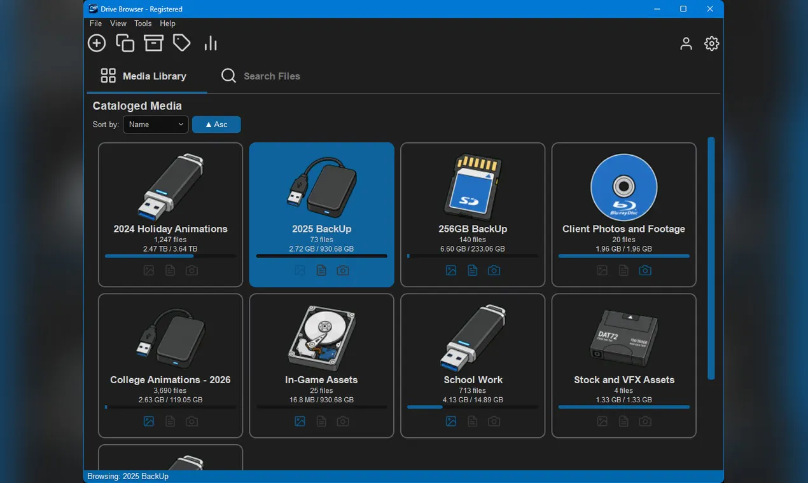Click the camera icon on Stock and VFX Assets
The width and height of the screenshot is (808, 483).
[x=645, y=421]
